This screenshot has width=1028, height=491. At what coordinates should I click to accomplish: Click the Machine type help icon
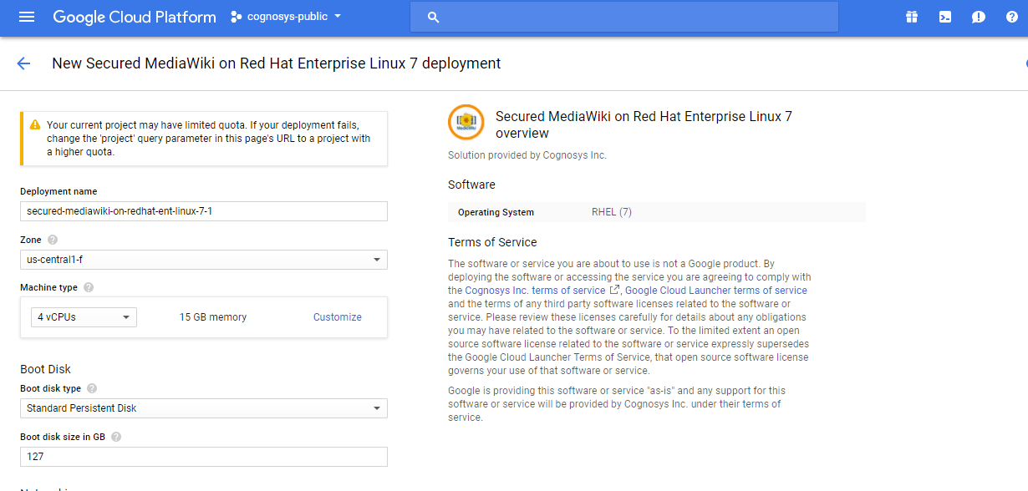(x=89, y=287)
